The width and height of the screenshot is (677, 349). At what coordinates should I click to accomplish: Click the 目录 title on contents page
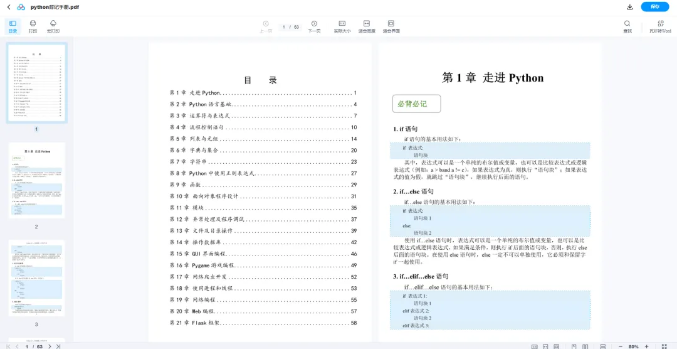point(260,80)
